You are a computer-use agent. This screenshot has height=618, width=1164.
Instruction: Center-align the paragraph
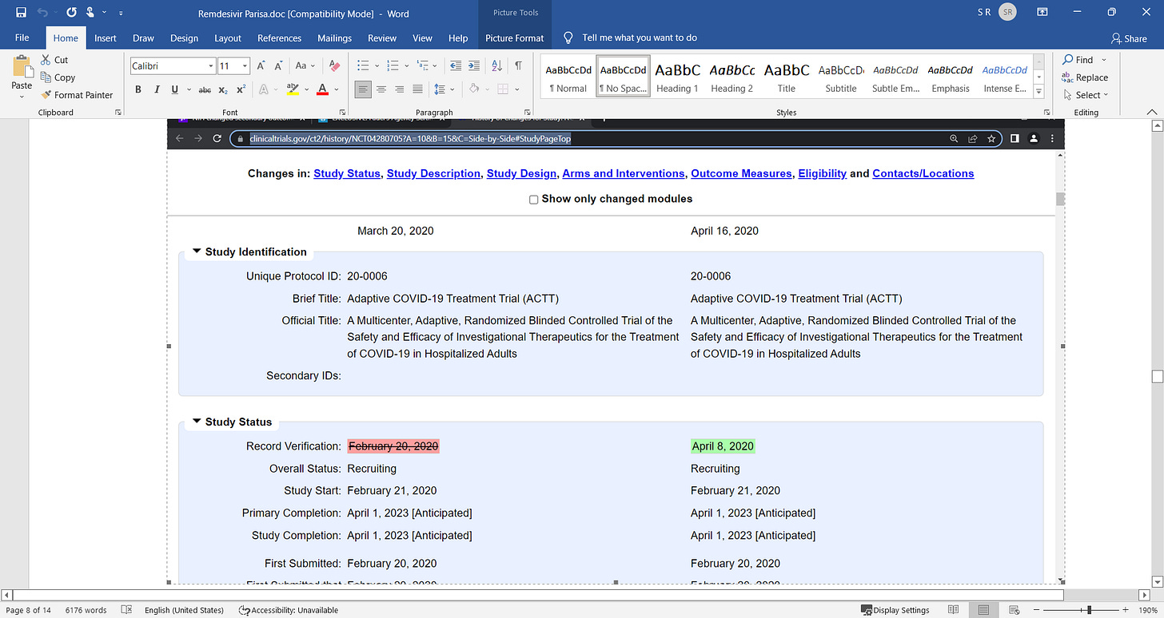click(381, 89)
